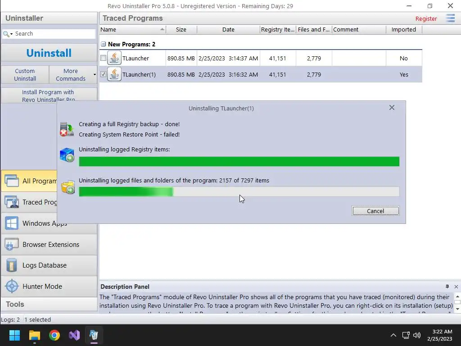
Task: Click the TLauncher Java program icon
Action: [114, 58]
